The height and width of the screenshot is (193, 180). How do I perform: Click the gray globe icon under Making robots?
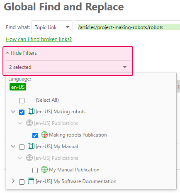point(29,123)
